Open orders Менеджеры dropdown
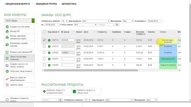 128,21
